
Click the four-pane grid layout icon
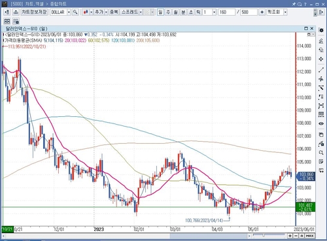7,21
